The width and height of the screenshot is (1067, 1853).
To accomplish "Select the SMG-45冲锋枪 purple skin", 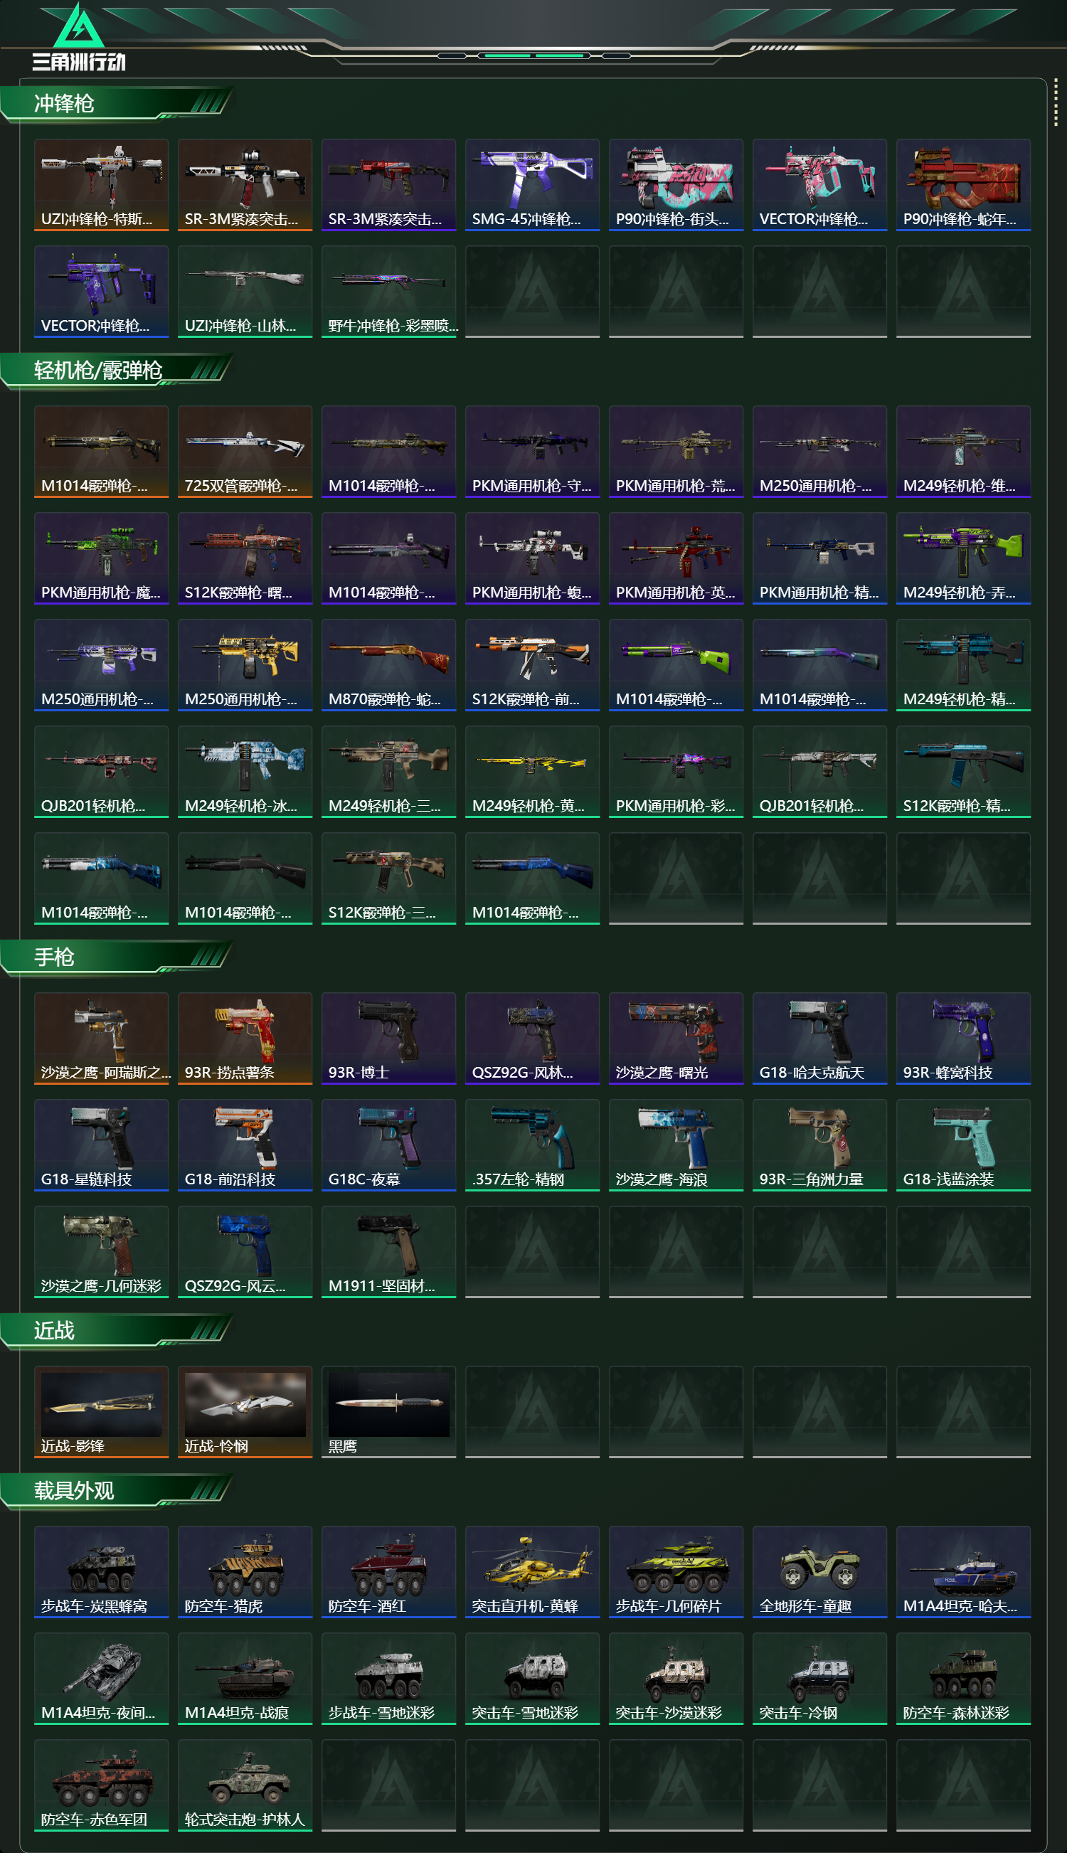I will coord(532,185).
